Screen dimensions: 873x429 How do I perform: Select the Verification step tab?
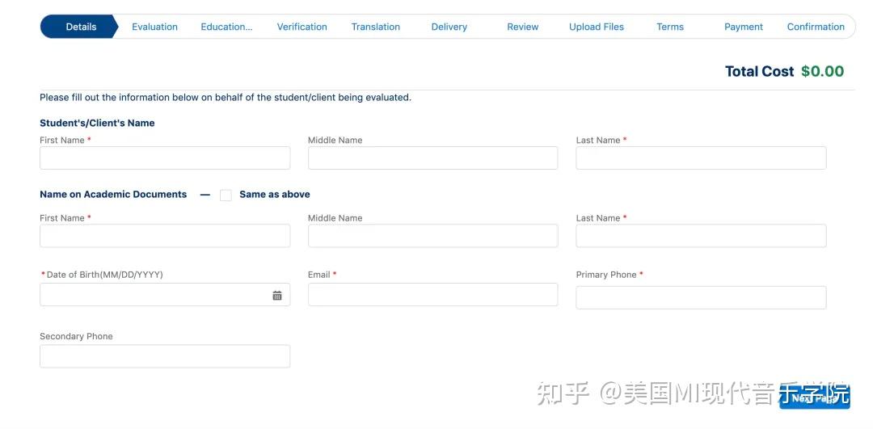tap(302, 27)
